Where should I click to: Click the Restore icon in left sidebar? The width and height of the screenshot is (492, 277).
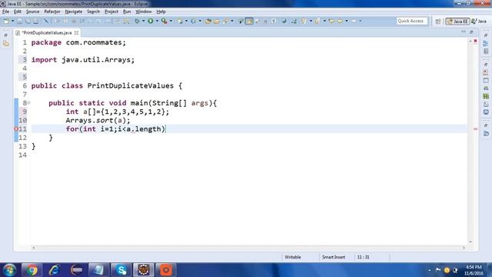[x=5, y=35]
